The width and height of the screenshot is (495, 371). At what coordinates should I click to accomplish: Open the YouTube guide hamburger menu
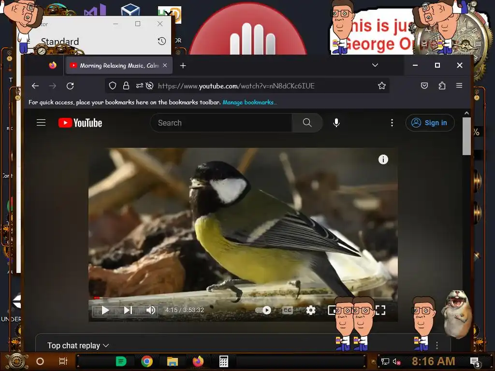41,122
